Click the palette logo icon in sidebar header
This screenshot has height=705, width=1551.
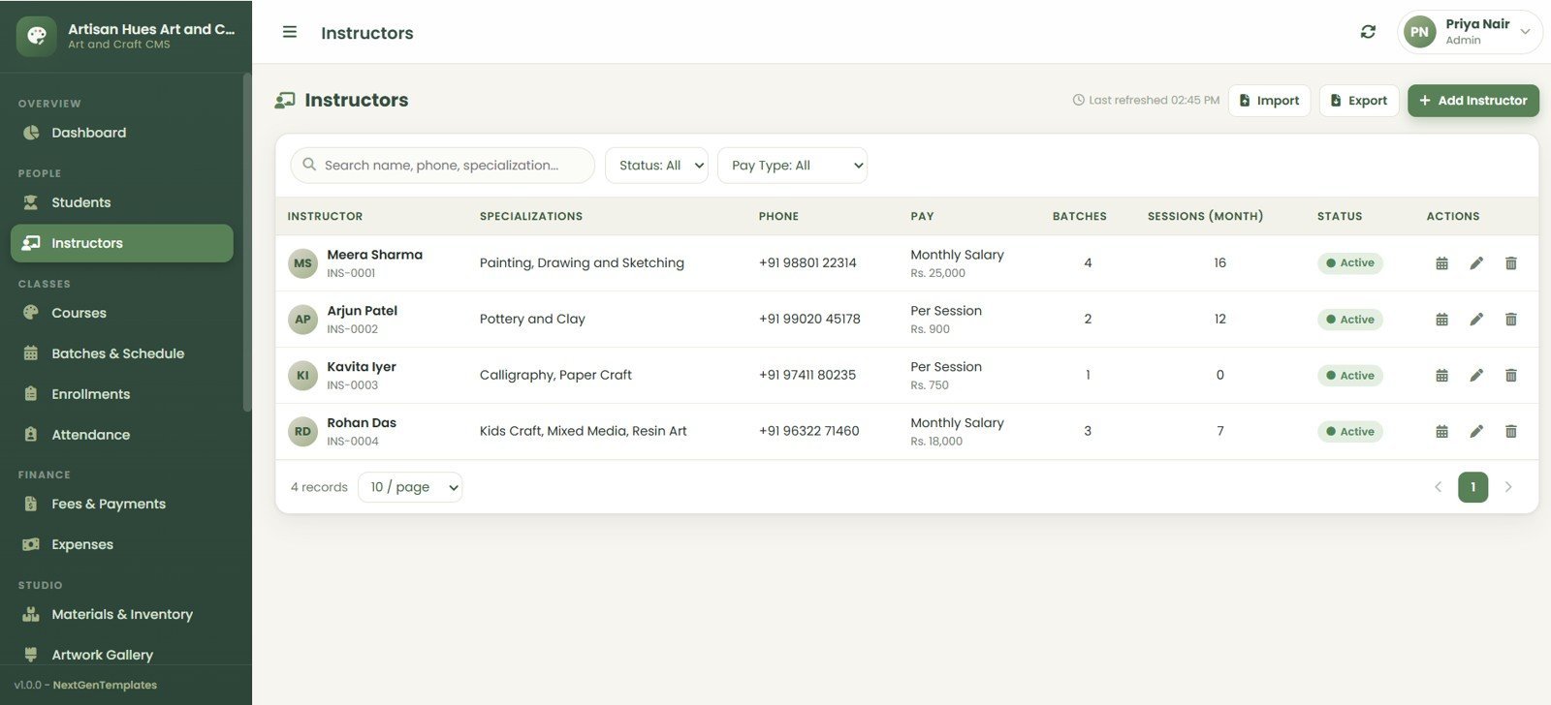click(36, 36)
